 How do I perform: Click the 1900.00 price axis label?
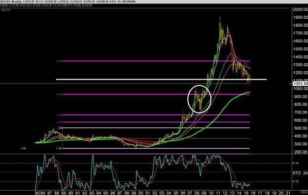click(x=301, y=17)
